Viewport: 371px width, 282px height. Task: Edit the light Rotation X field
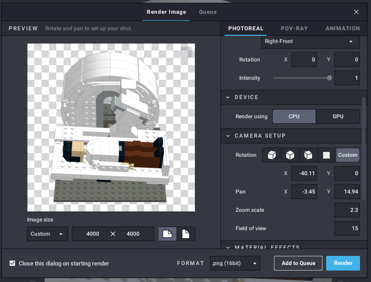tap(304, 60)
